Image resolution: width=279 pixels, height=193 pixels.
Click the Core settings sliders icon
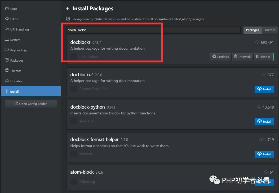point(7,8)
